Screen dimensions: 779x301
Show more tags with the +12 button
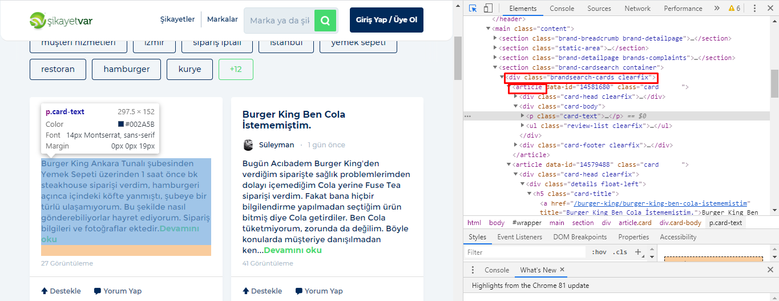point(236,69)
